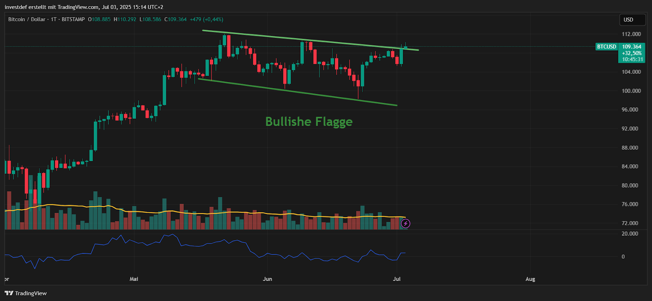Viewport: 652px width, 301px height.
Task: Click the low price value L108.586
Action: (x=150, y=19)
